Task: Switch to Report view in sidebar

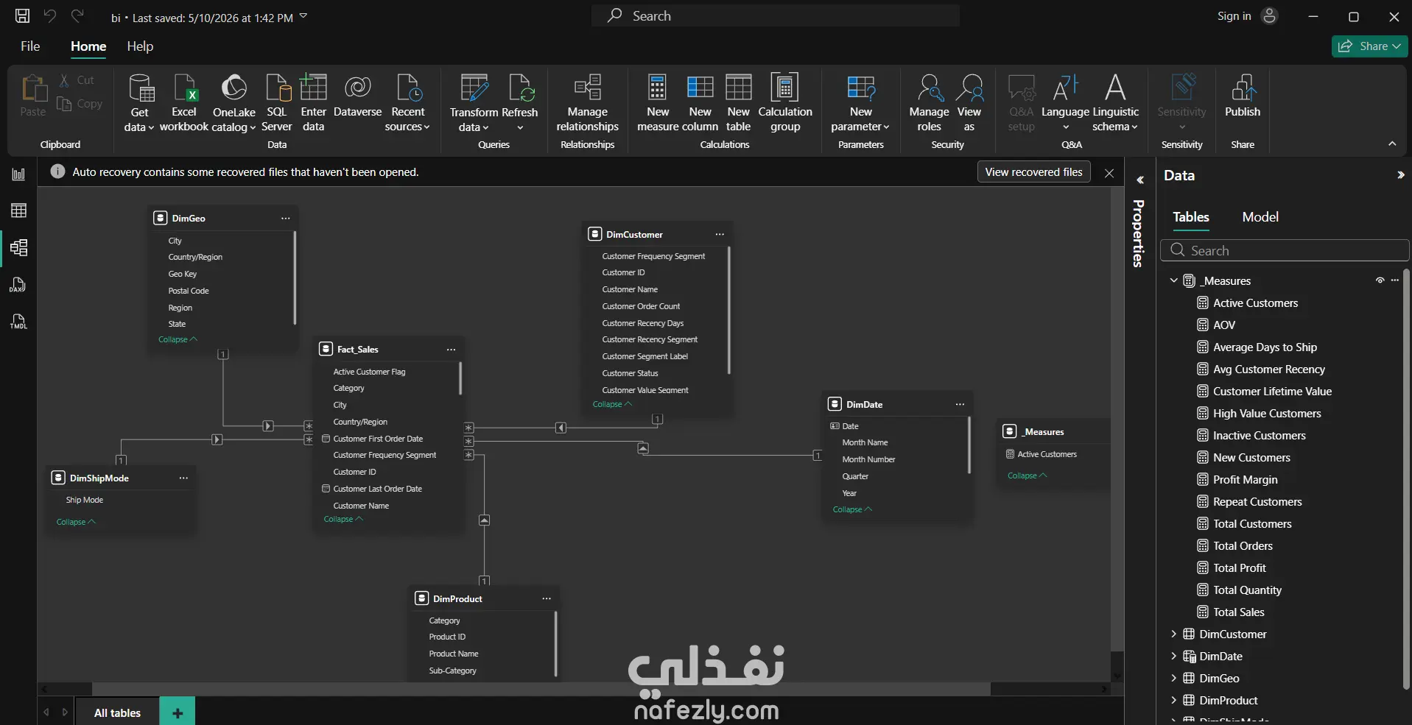Action: click(x=18, y=174)
